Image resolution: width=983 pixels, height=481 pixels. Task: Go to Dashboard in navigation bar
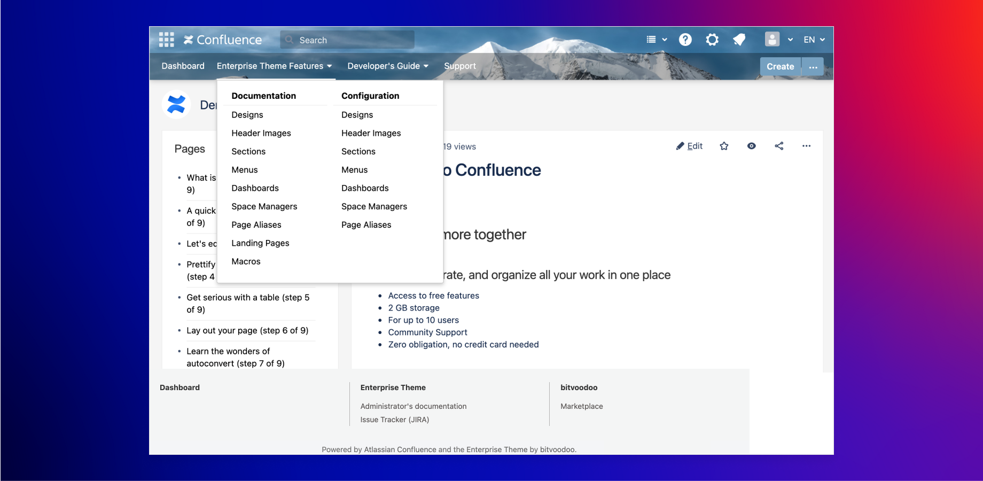[x=183, y=66]
